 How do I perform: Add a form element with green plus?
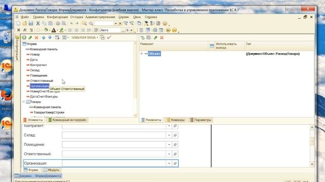24,37
